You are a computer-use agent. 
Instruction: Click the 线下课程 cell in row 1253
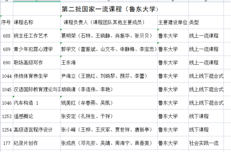pos(206,116)
